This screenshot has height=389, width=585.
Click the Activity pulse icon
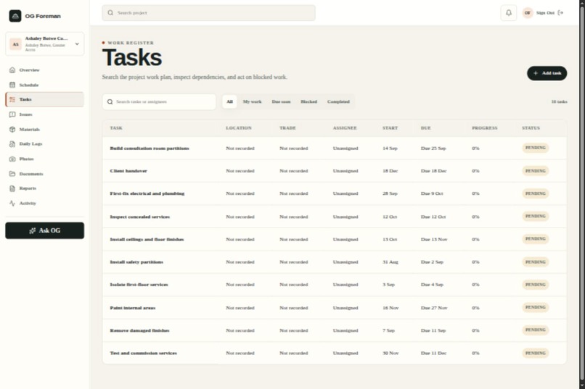pyautogui.click(x=12, y=204)
